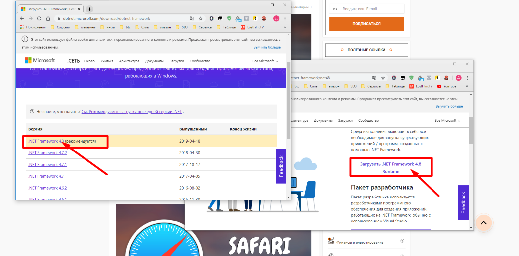Click the Microsoft logo in the left window

tap(40, 60)
